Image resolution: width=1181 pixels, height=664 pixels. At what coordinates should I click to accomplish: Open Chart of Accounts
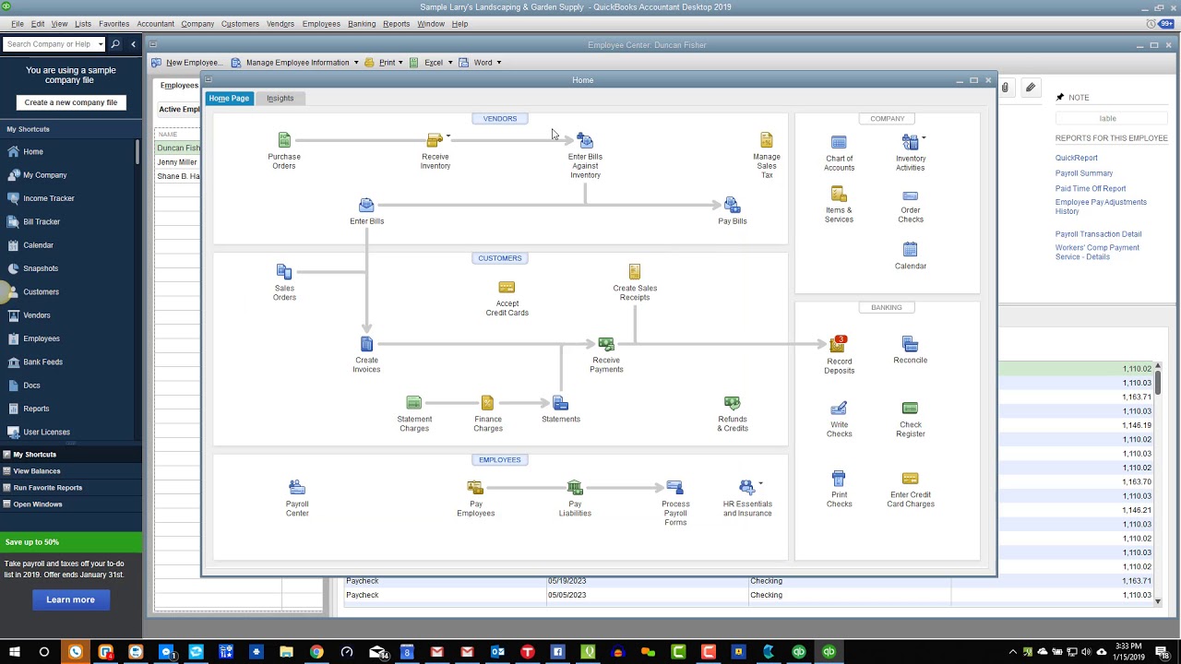(x=839, y=142)
